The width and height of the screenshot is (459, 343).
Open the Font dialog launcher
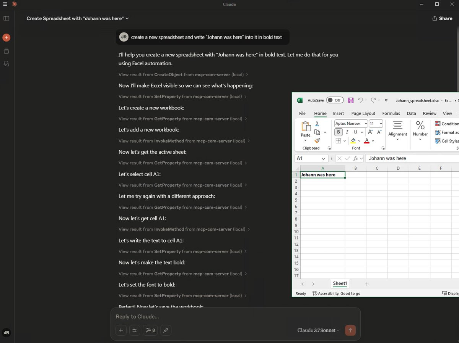(x=383, y=148)
